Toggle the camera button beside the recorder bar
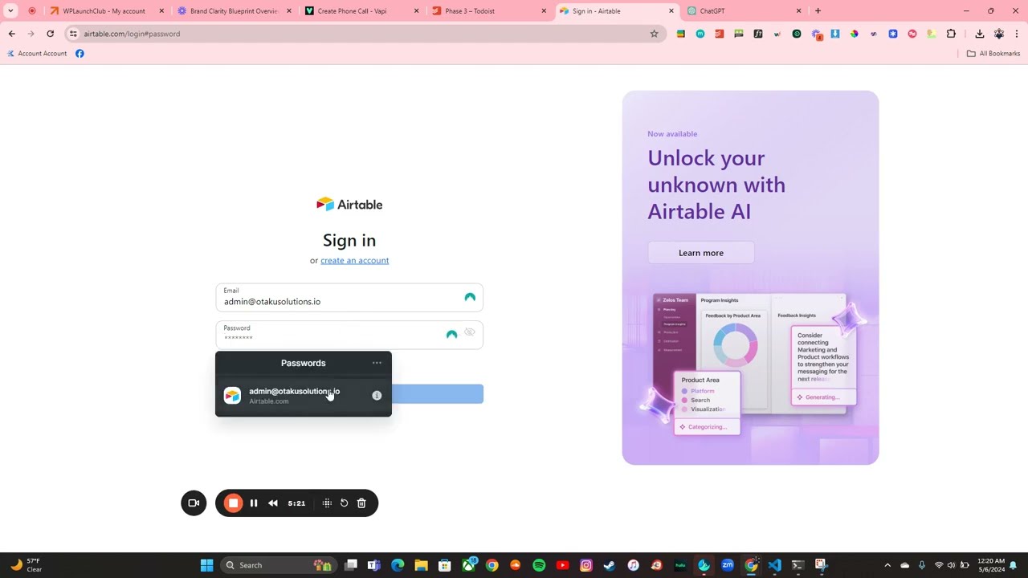Screen dimensions: 1028x578 pyautogui.click(x=194, y=503)
